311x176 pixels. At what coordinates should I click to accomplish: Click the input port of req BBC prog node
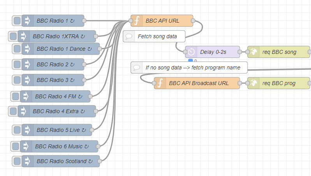[248, 83]
